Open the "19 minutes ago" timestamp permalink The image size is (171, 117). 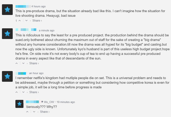tap(66, 102)
